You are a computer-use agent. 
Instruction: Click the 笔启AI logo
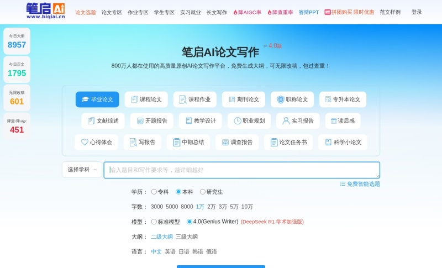click(x=45, y=10)
